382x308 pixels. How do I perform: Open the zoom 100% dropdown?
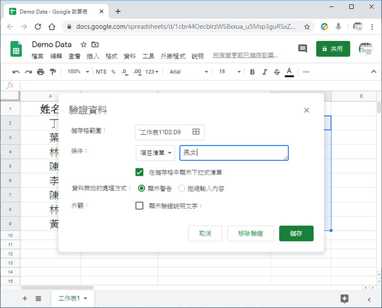78,72
